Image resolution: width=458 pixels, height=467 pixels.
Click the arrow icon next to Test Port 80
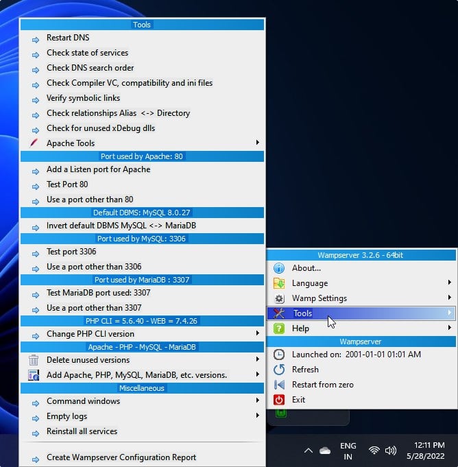pyautogui.click(x=36, y=187)
